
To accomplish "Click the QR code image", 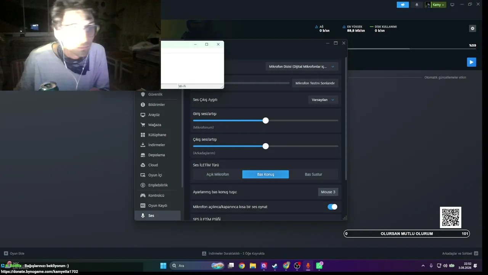I will [x=451, y=217].
